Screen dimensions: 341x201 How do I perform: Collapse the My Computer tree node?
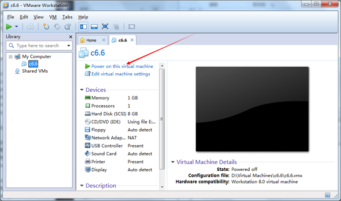10,56
